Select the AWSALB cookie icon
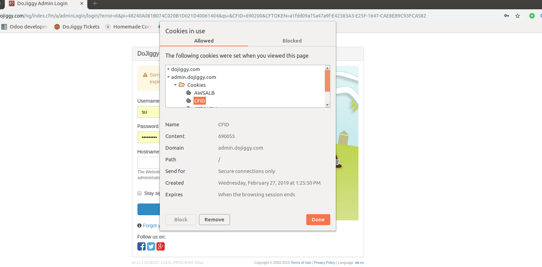 pos(189,93)
